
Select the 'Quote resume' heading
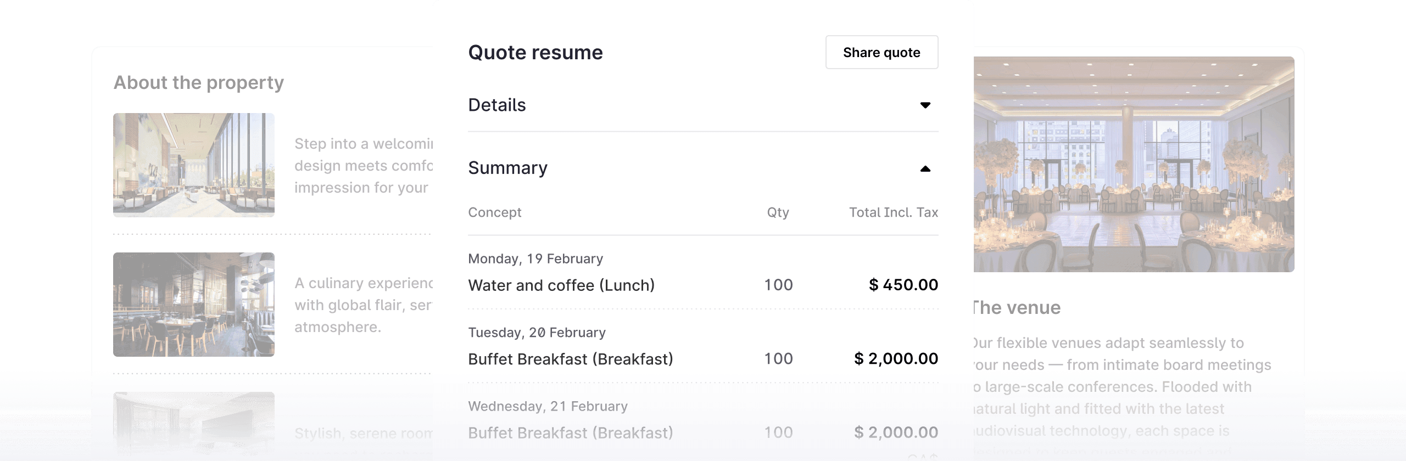[x=535, y=52]
